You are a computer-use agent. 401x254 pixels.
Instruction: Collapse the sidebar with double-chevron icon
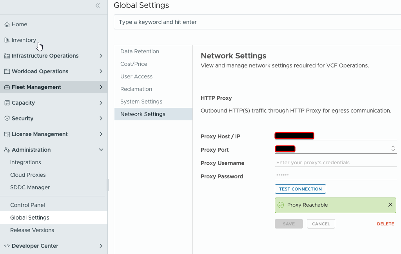(x=98, y=5)
